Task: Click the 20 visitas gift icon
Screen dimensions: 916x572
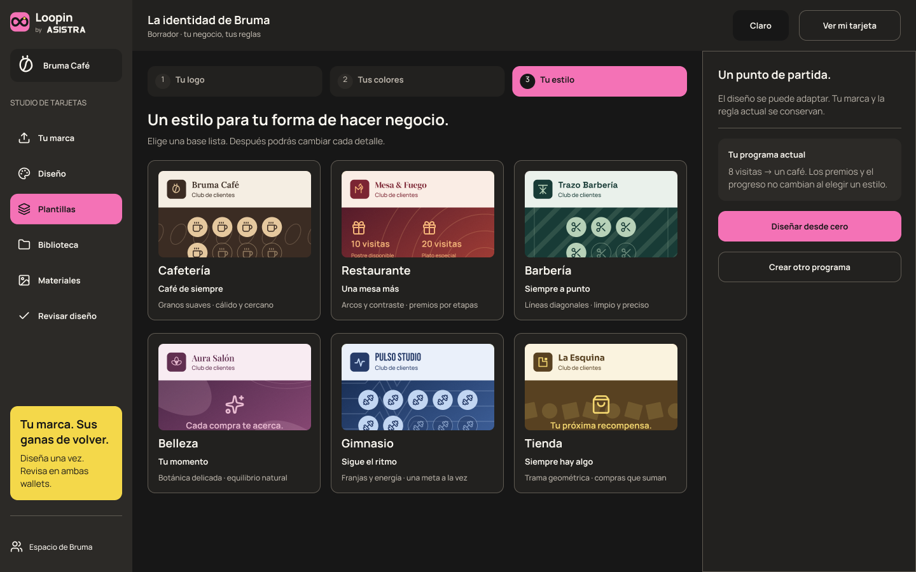Action: tap(429, 228)
